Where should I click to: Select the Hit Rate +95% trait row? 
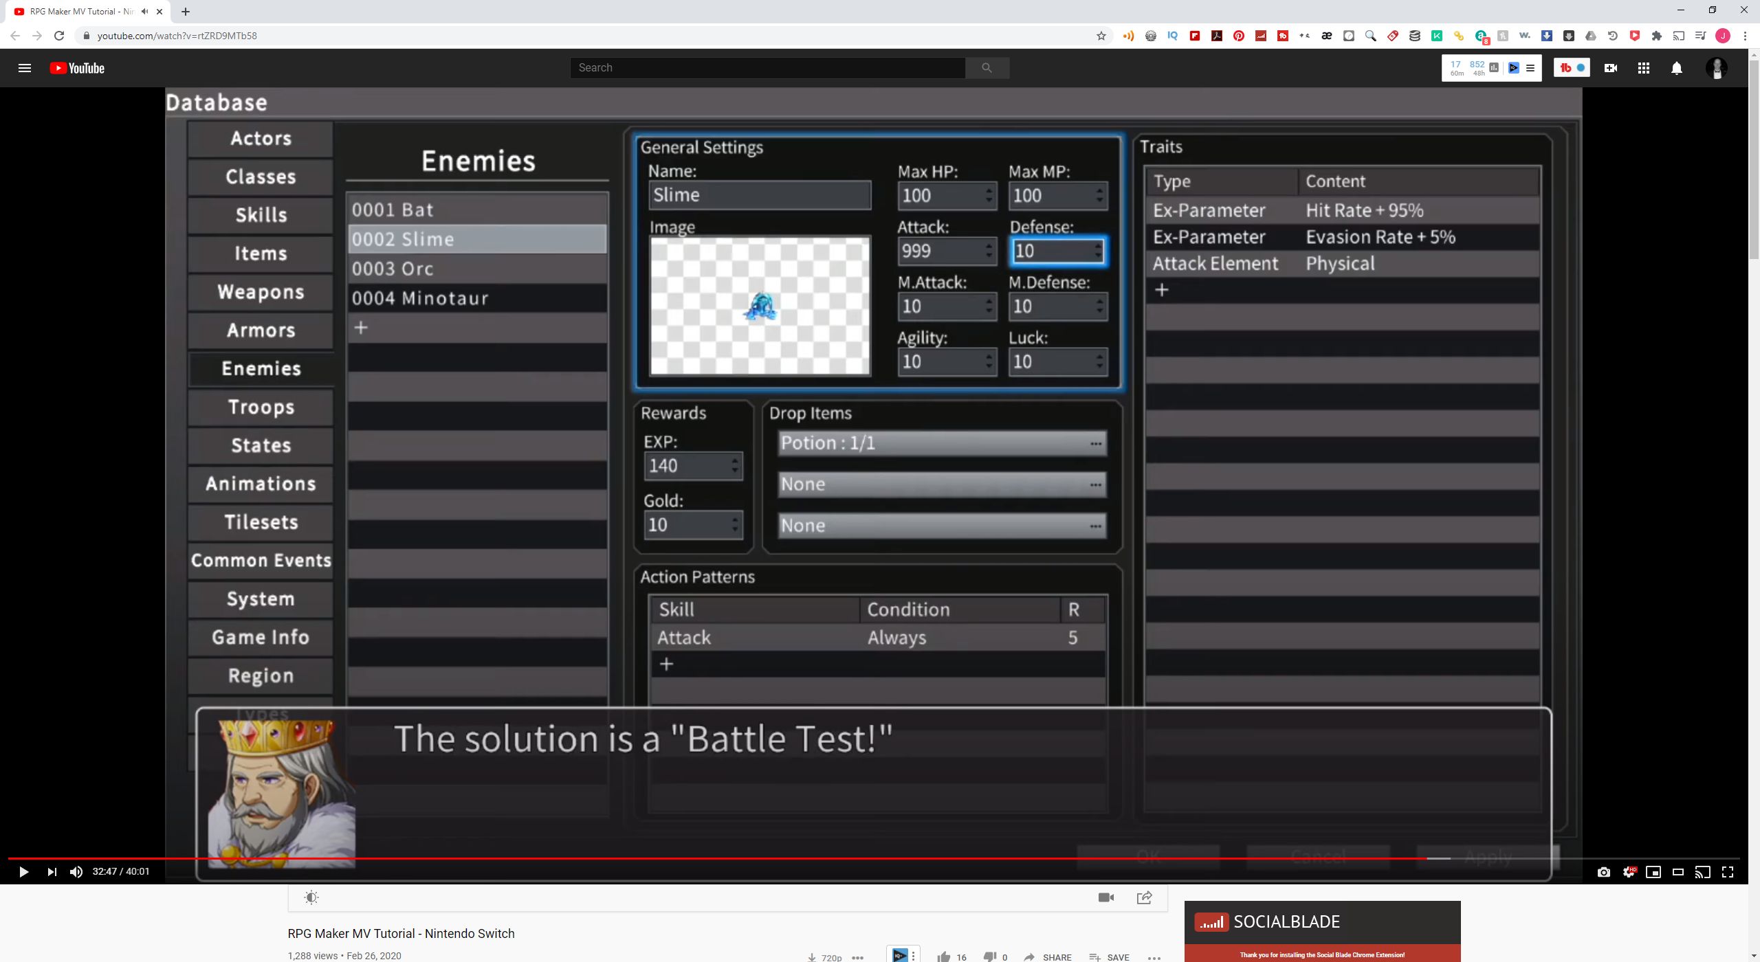click(x=1342, y=210)
